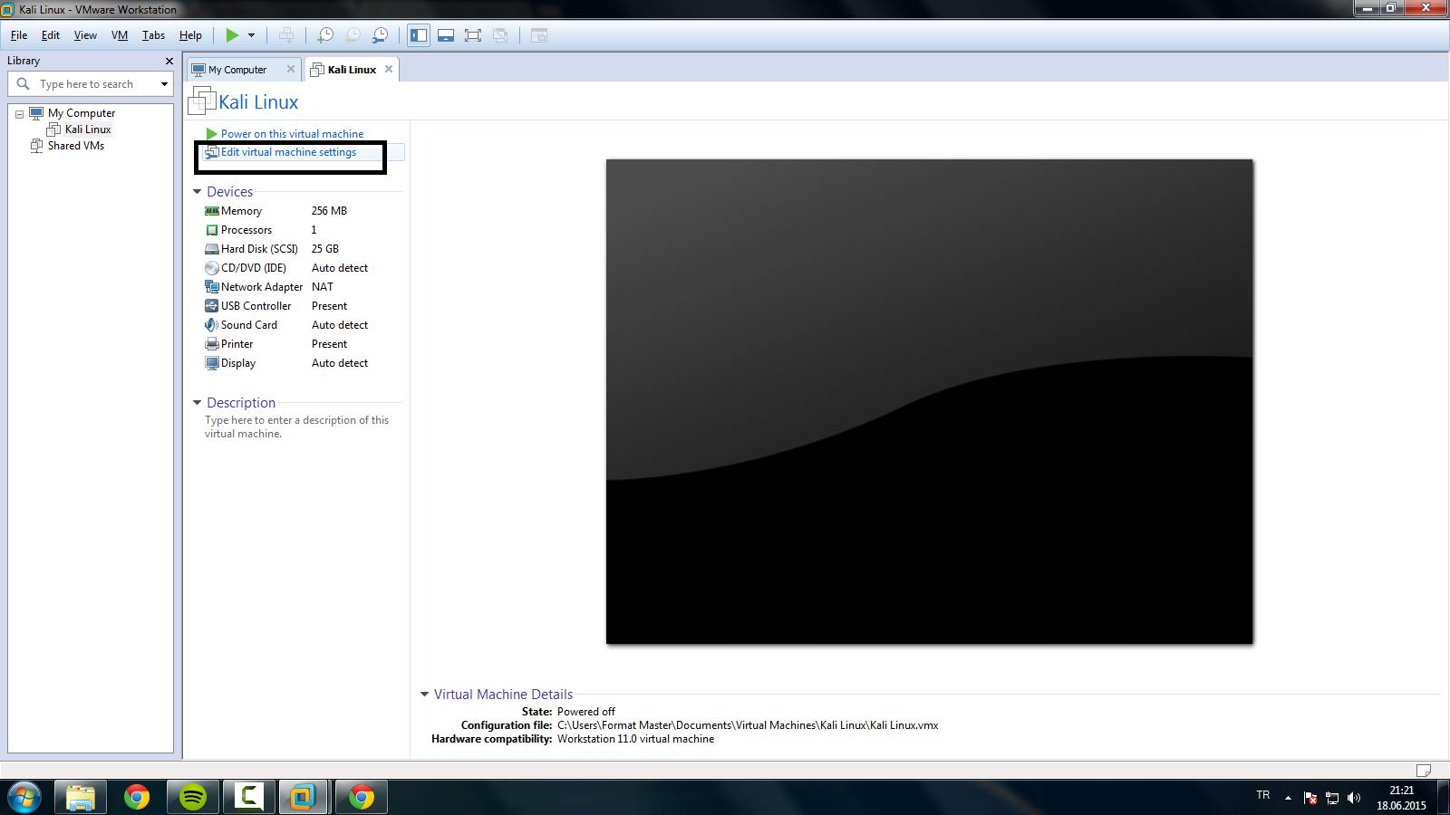Click the message log icon in status bar

(1424, 771)
